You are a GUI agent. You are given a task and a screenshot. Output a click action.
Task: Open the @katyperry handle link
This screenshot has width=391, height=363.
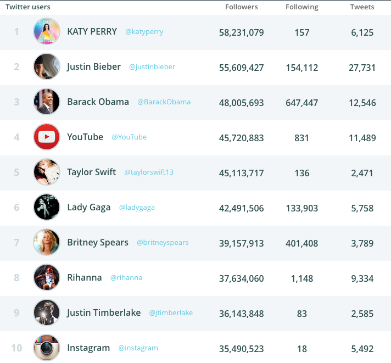pos(144,32)
